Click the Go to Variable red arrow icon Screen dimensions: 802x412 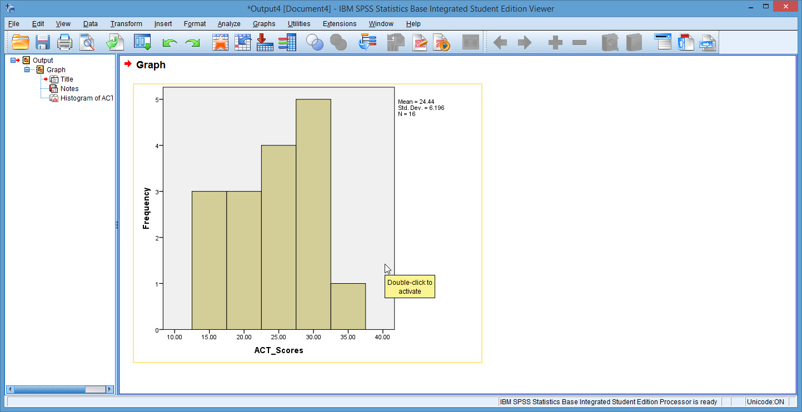(265, 42)
